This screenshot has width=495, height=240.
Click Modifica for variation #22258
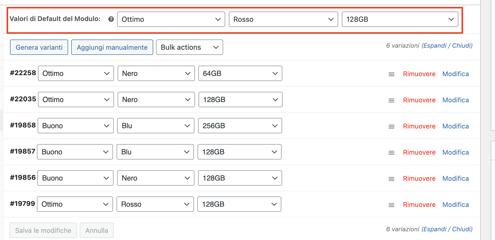pos(456,74)
